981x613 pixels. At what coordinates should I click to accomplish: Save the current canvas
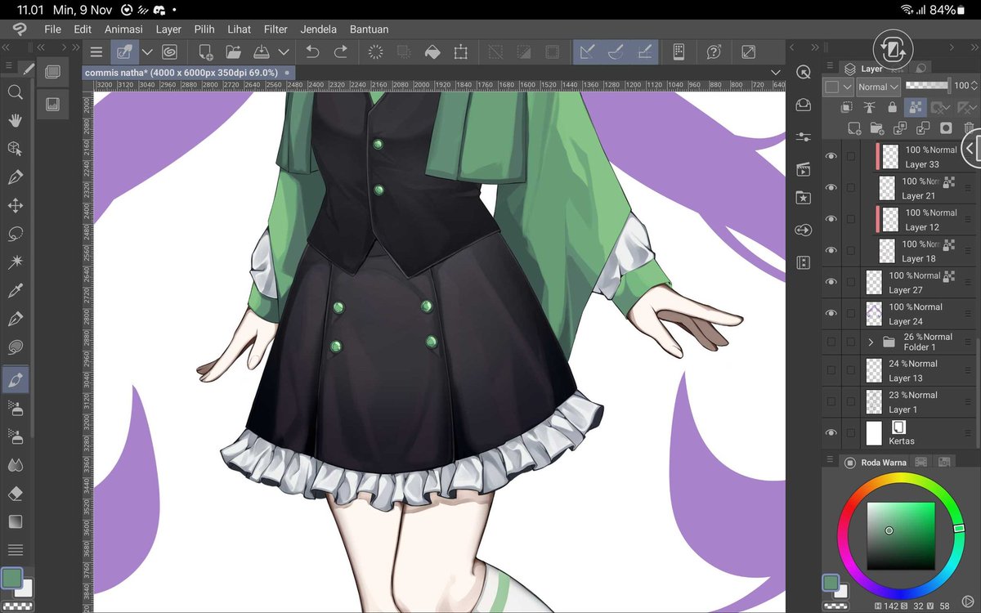[x=262, y=52]
